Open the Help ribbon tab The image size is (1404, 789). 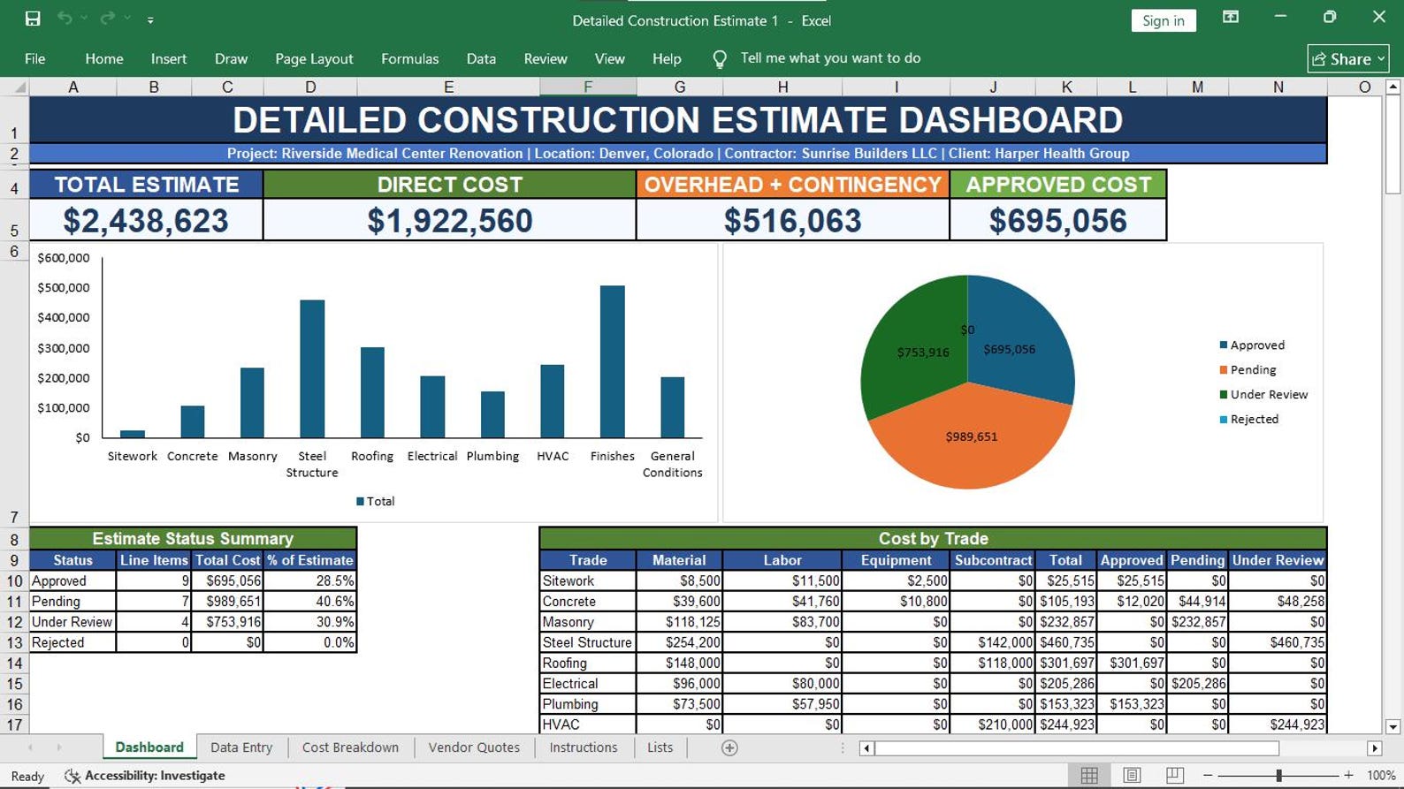[x=667, y=58]
